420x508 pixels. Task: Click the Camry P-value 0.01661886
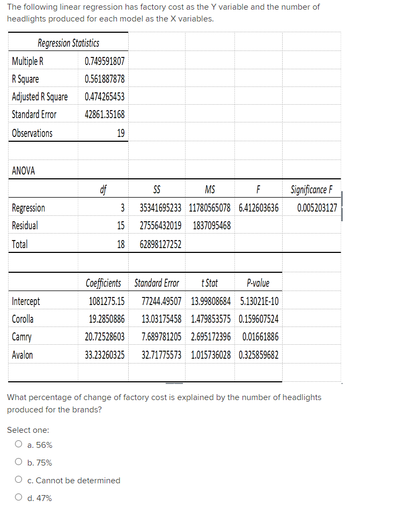[259, 336]
